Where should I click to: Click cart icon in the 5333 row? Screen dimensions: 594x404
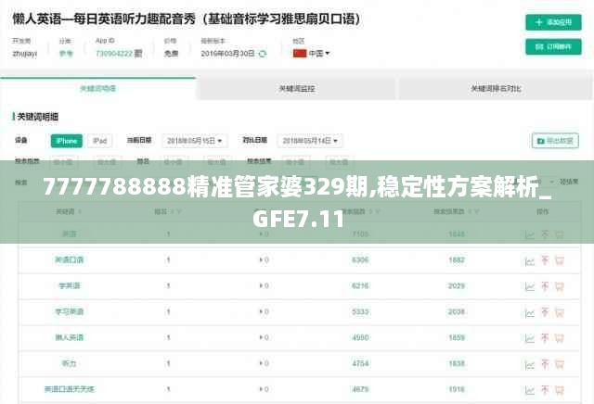560,312
